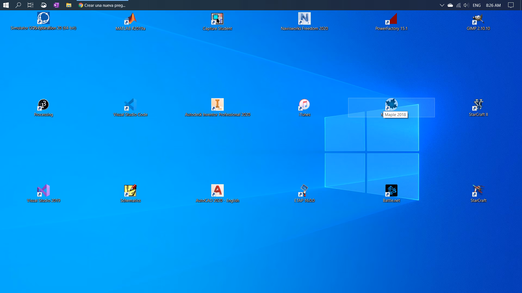The image size is (522, 293).
Task: Switch to the Chrome 'Crear una nueva preg...' window
Action: point(102,5)
